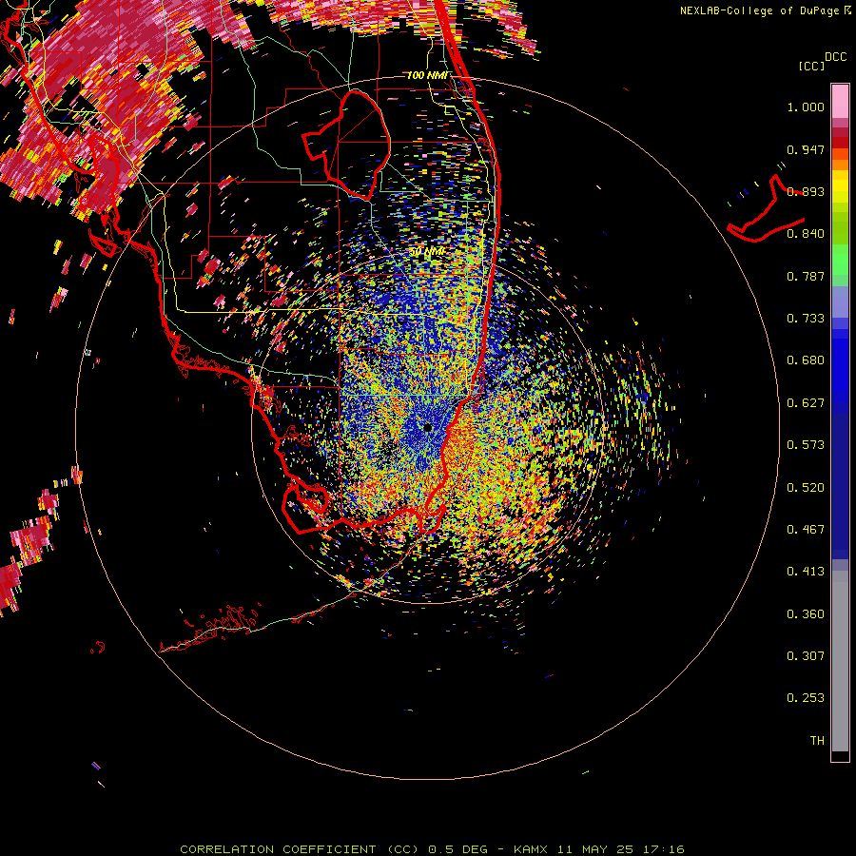Pick the lavender color band near 0.733
This screenshot has width=856, height=856.
coord(840,302)
